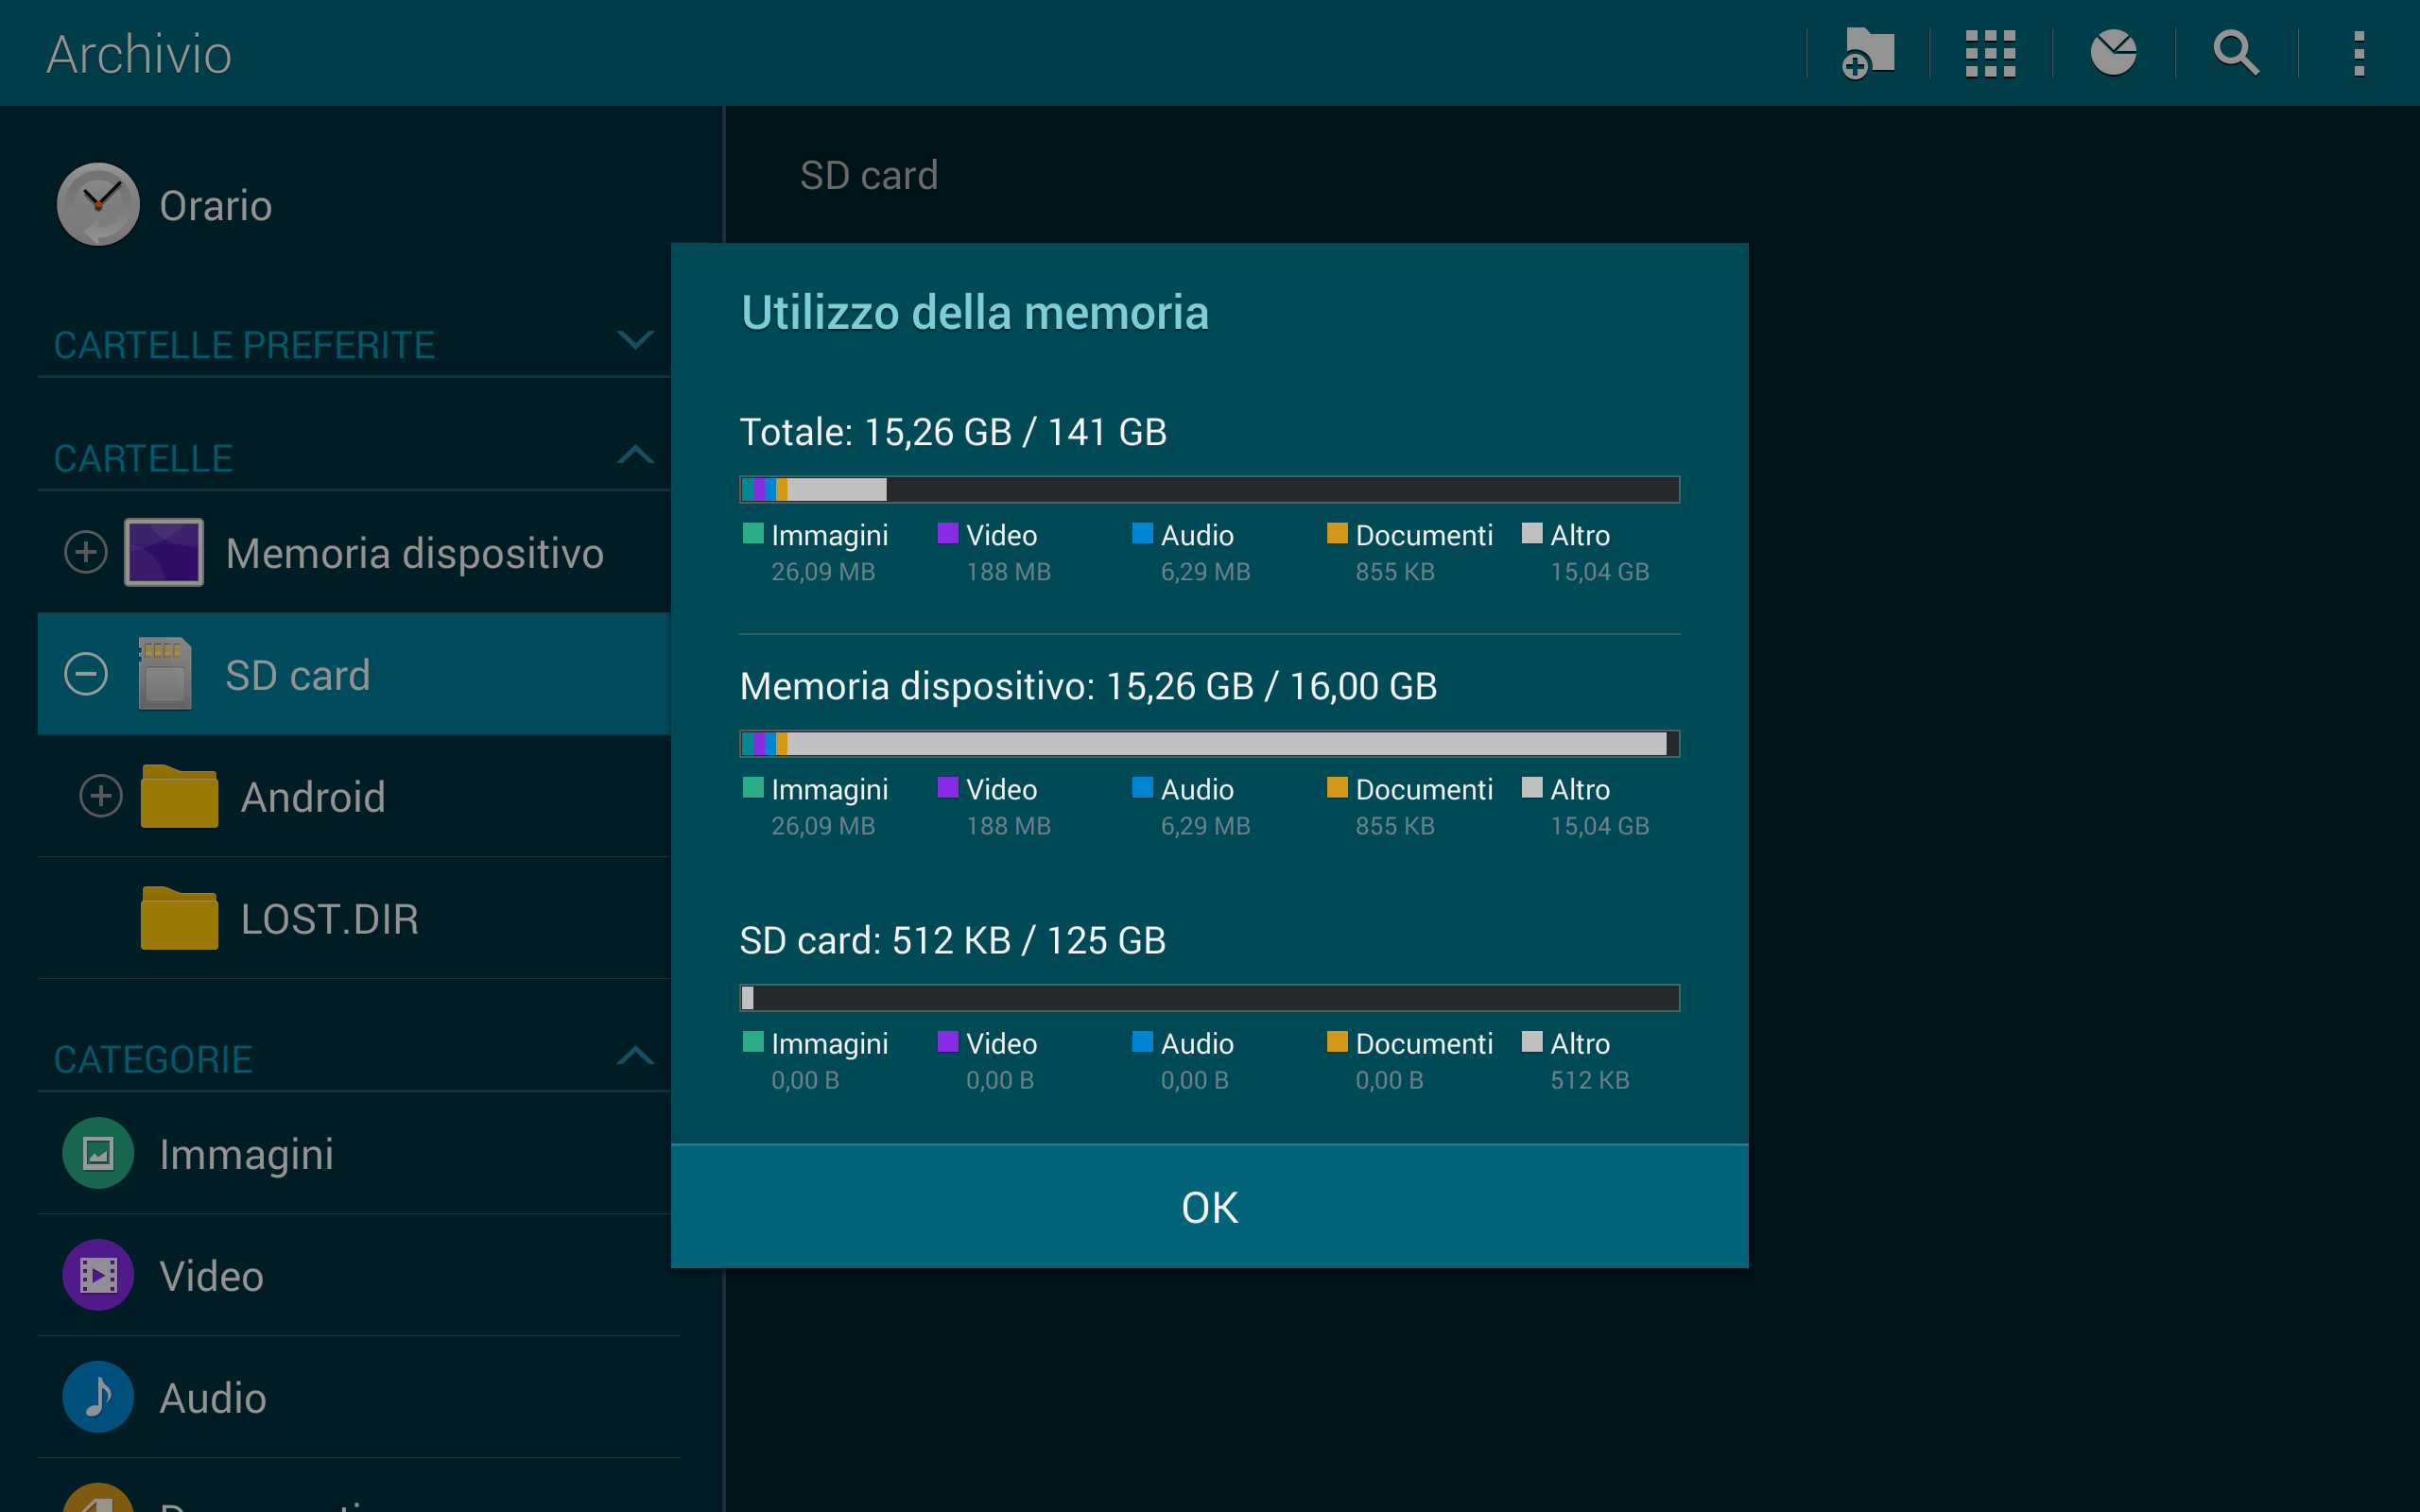
Task: Click the new folder icon in toolbar
Action: (1868, 53)
